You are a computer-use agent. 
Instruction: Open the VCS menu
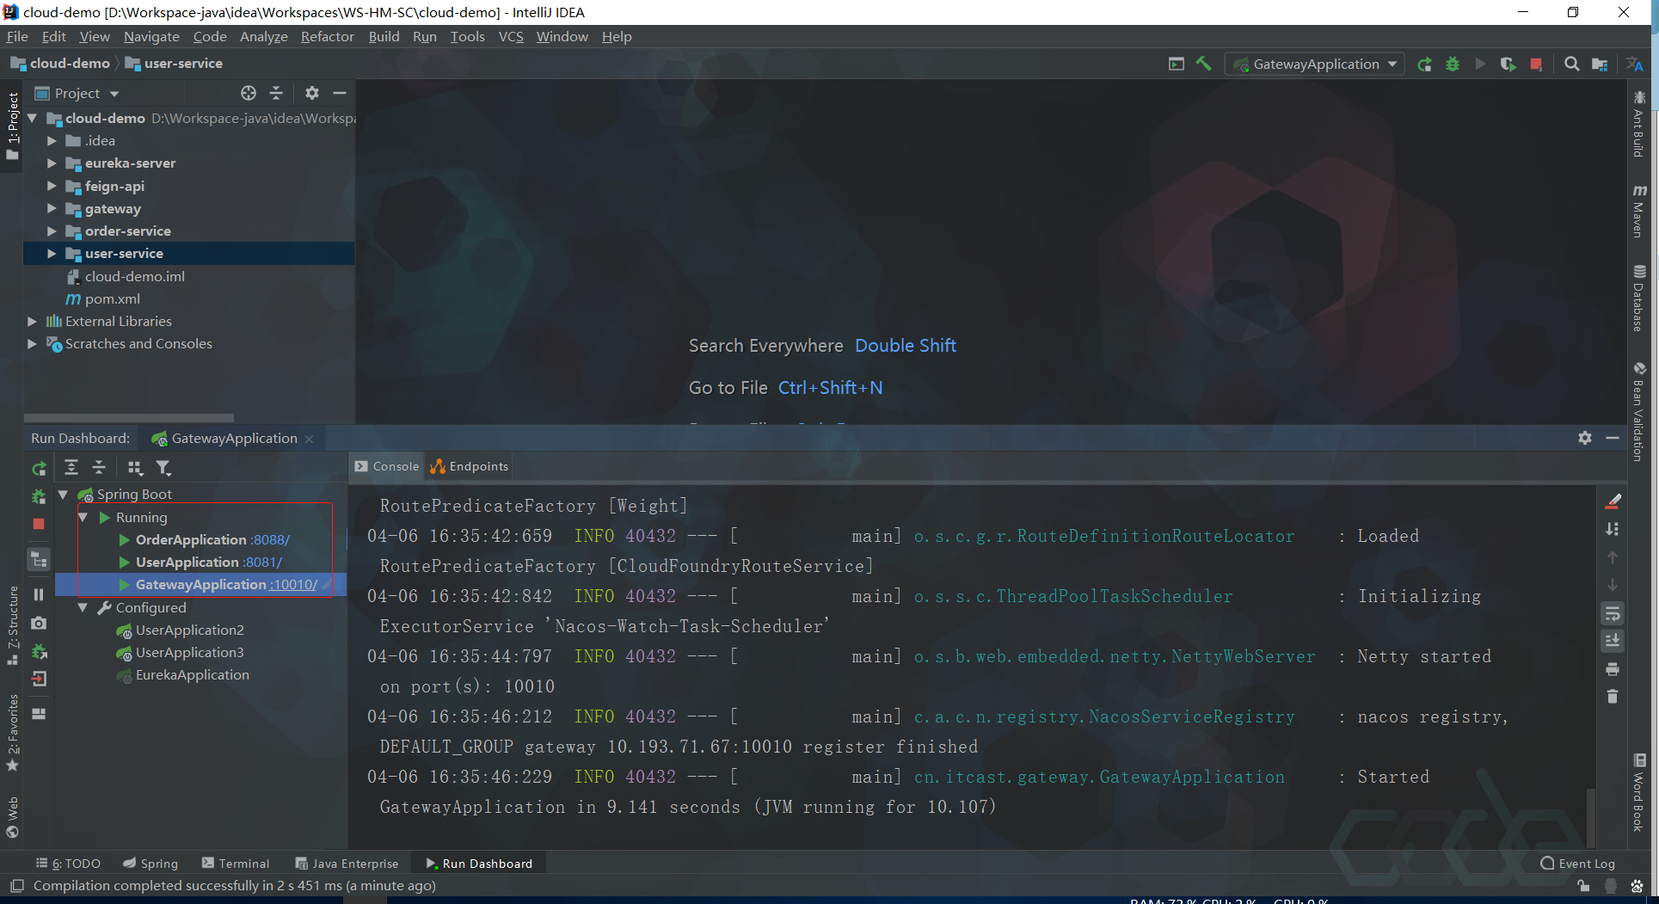511,36
